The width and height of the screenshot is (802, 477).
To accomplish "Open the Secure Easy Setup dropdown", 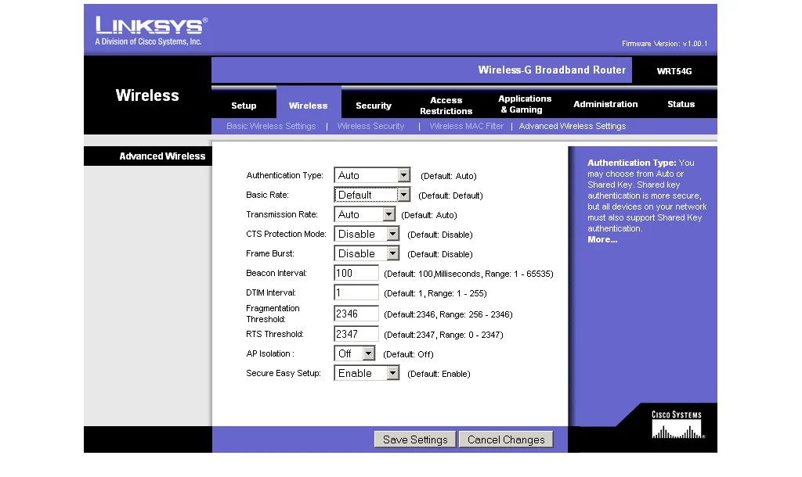I will (367, 374).
